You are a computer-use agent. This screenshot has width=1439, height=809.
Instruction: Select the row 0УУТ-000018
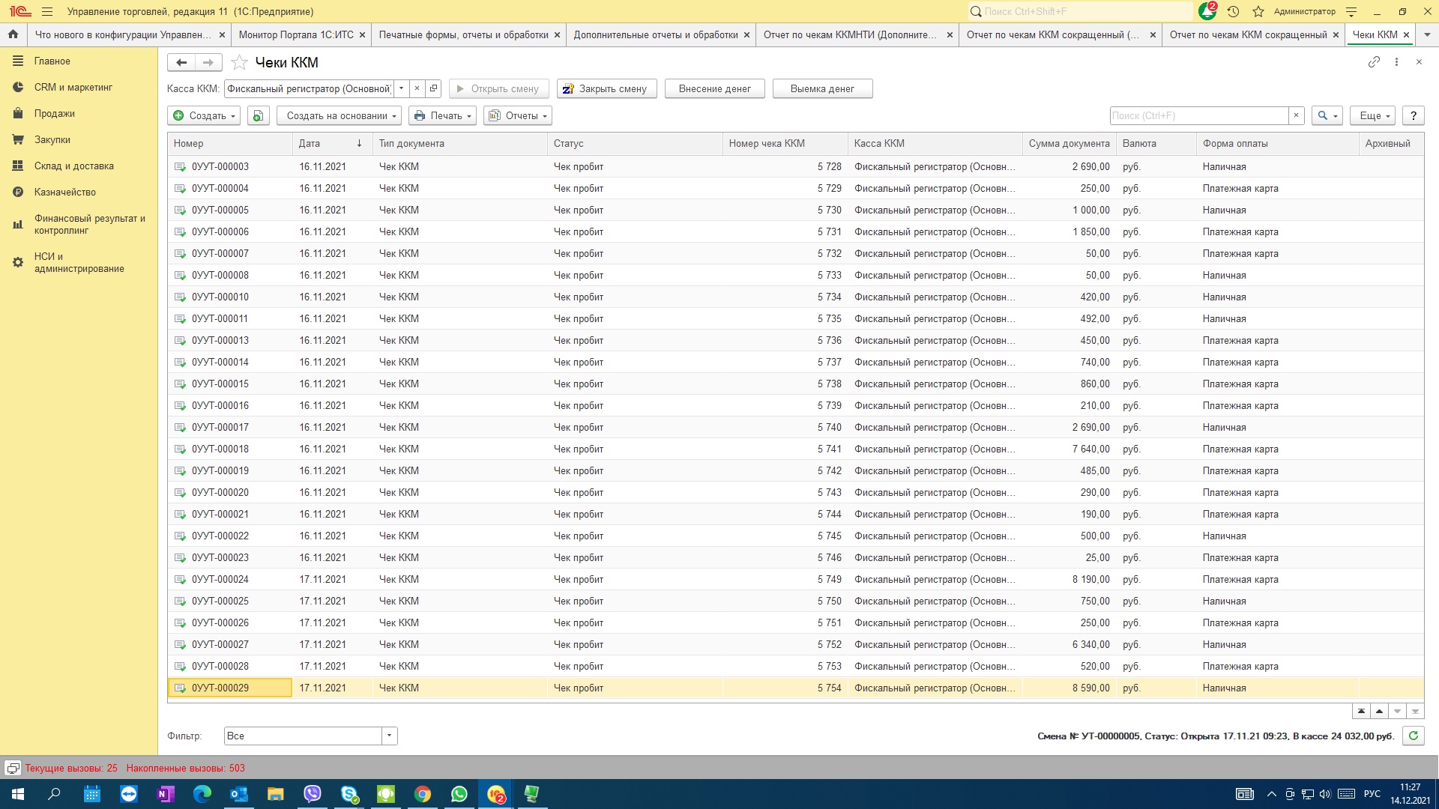coord(796,449)
